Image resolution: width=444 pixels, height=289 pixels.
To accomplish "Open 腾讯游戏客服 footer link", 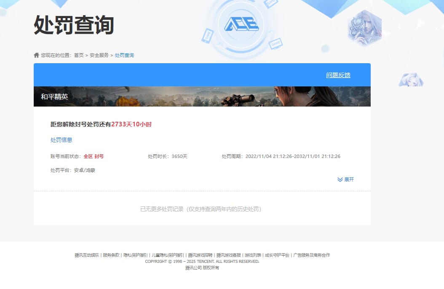I will pyautogui.click(x=228, y=255).
